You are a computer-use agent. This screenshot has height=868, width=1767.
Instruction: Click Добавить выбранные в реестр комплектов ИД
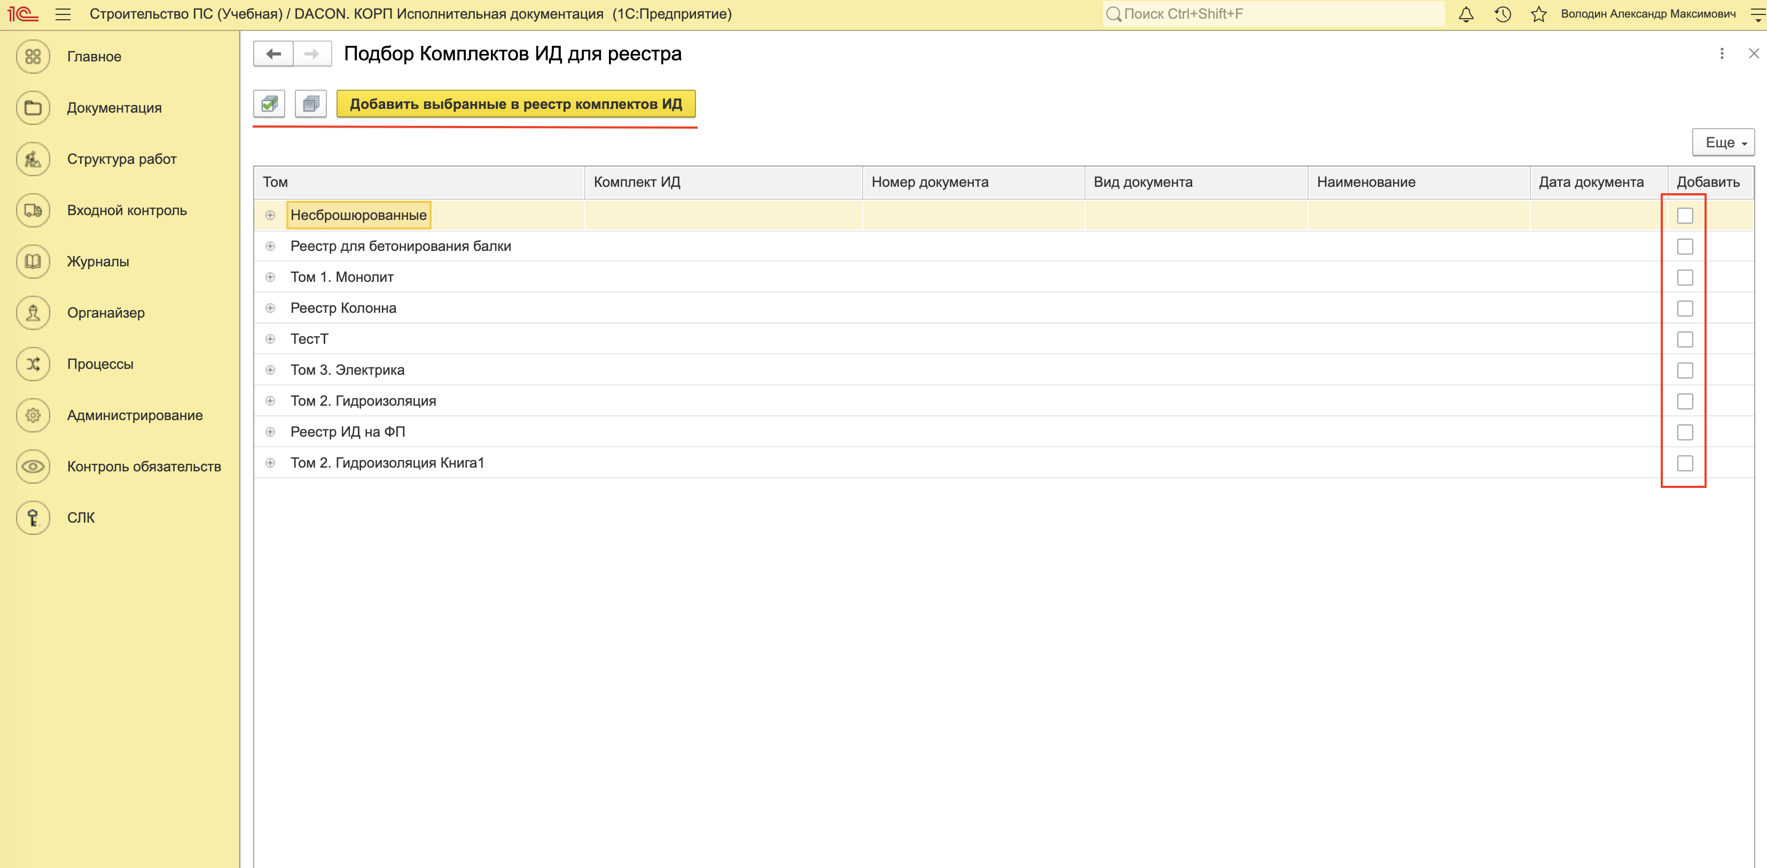[x=516, y=104]
